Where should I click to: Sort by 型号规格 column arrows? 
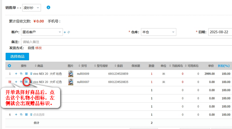click(95, 66)
